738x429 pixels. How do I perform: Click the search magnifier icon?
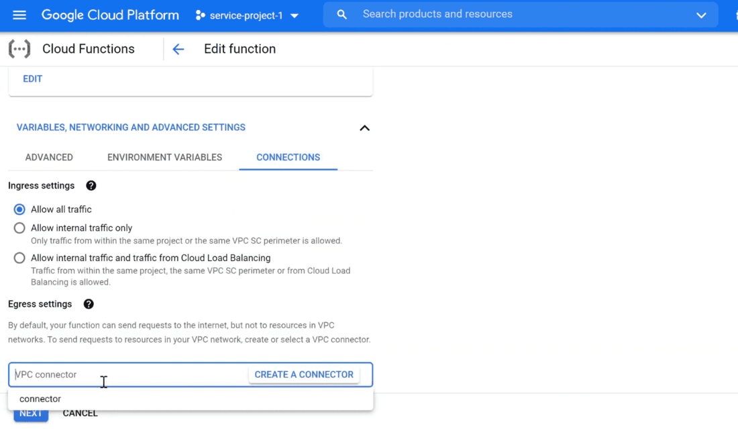tap(342, 15)
